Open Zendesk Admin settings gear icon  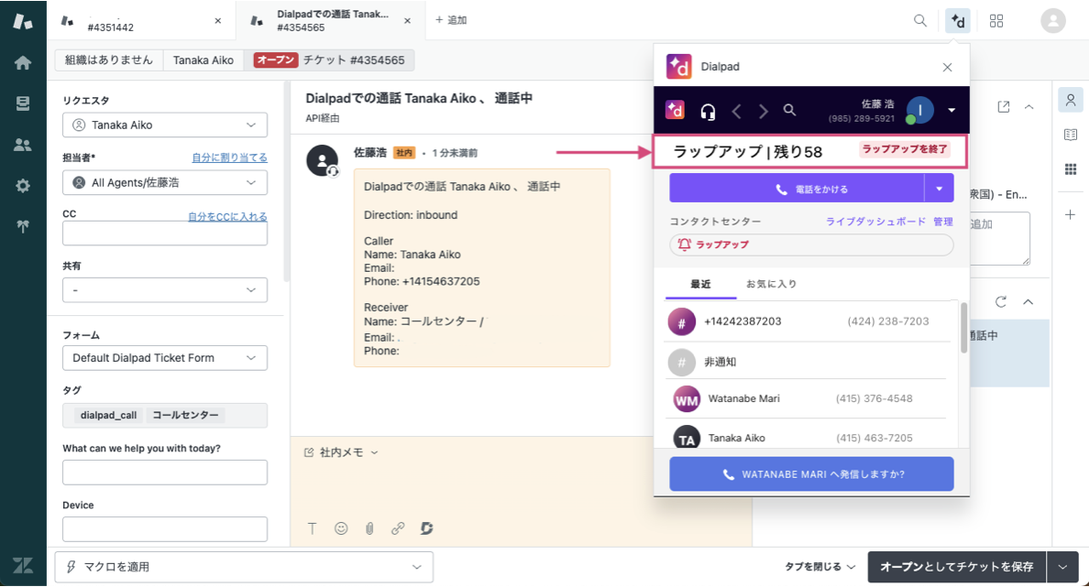point(23,185)
